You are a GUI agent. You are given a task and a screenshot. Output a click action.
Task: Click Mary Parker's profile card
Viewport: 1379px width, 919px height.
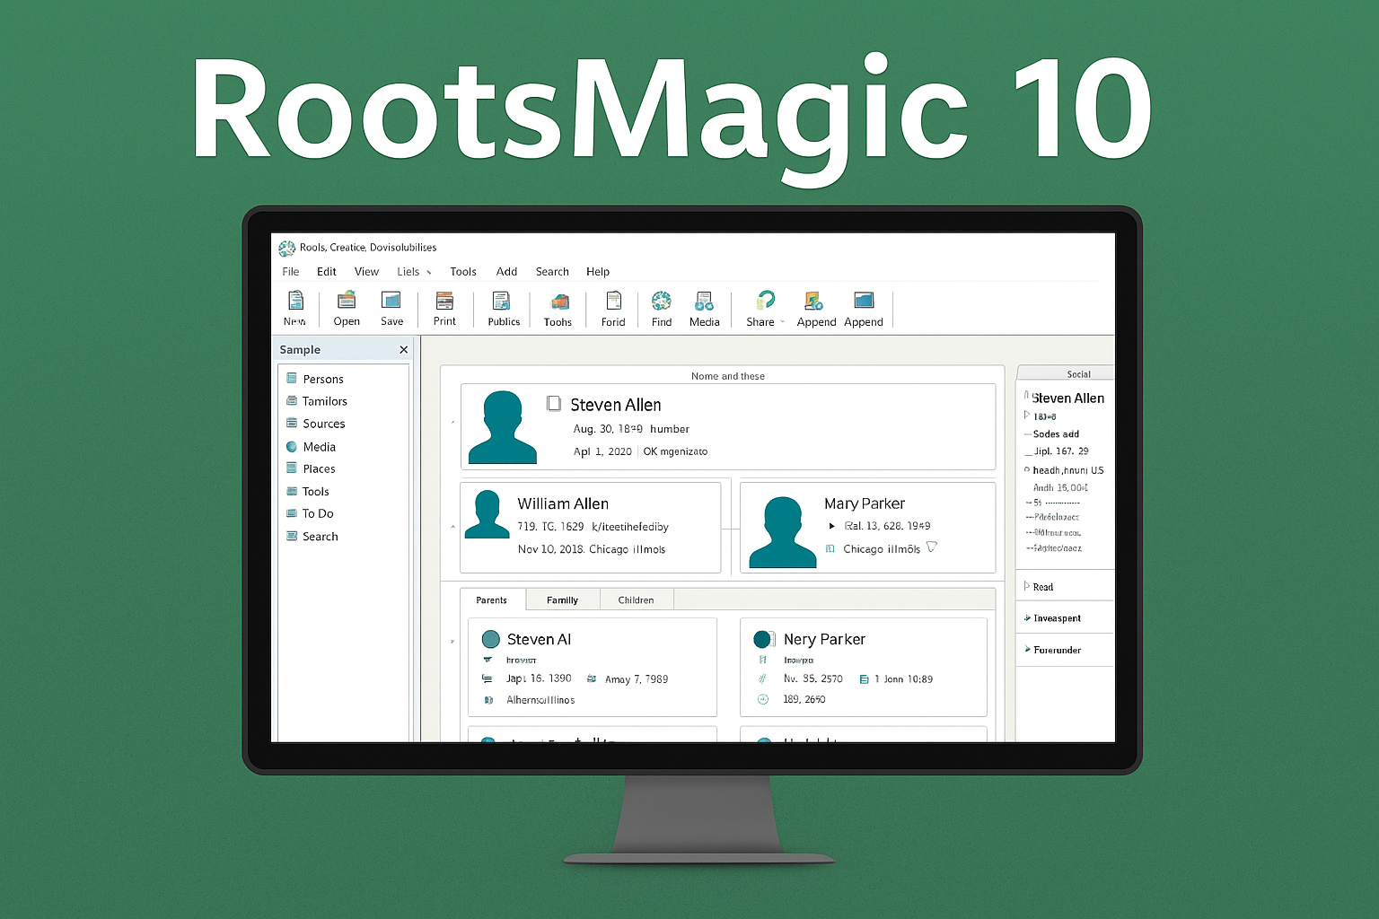tap(866, 527)
